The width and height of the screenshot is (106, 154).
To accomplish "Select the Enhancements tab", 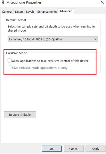I will point(47,12).
